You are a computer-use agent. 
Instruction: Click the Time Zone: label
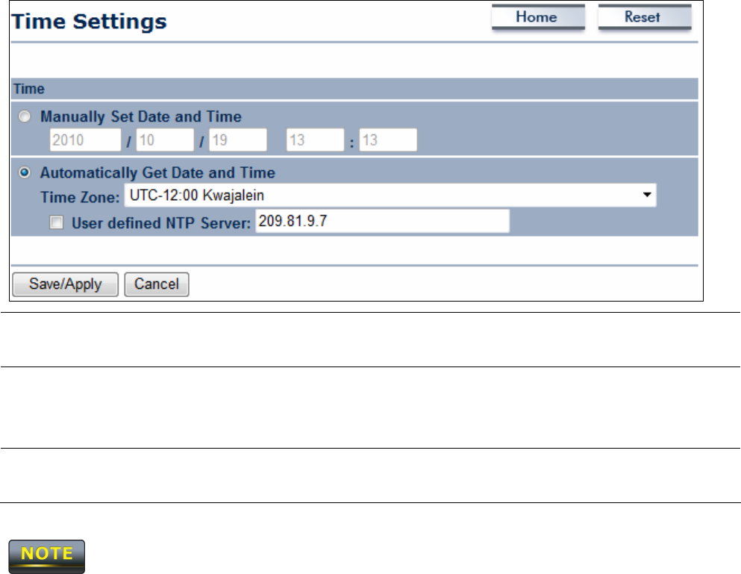(x=80, y=197)
